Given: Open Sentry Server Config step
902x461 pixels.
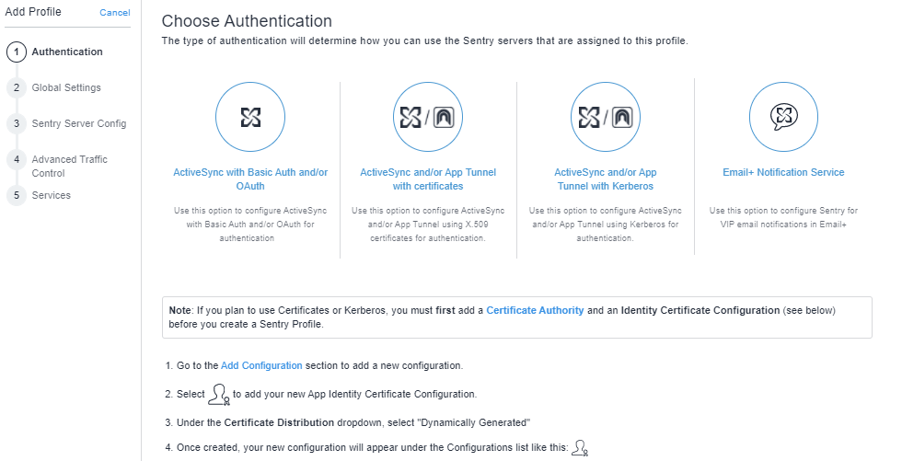Looking at the screenshot, I should [x=79, y=123].
